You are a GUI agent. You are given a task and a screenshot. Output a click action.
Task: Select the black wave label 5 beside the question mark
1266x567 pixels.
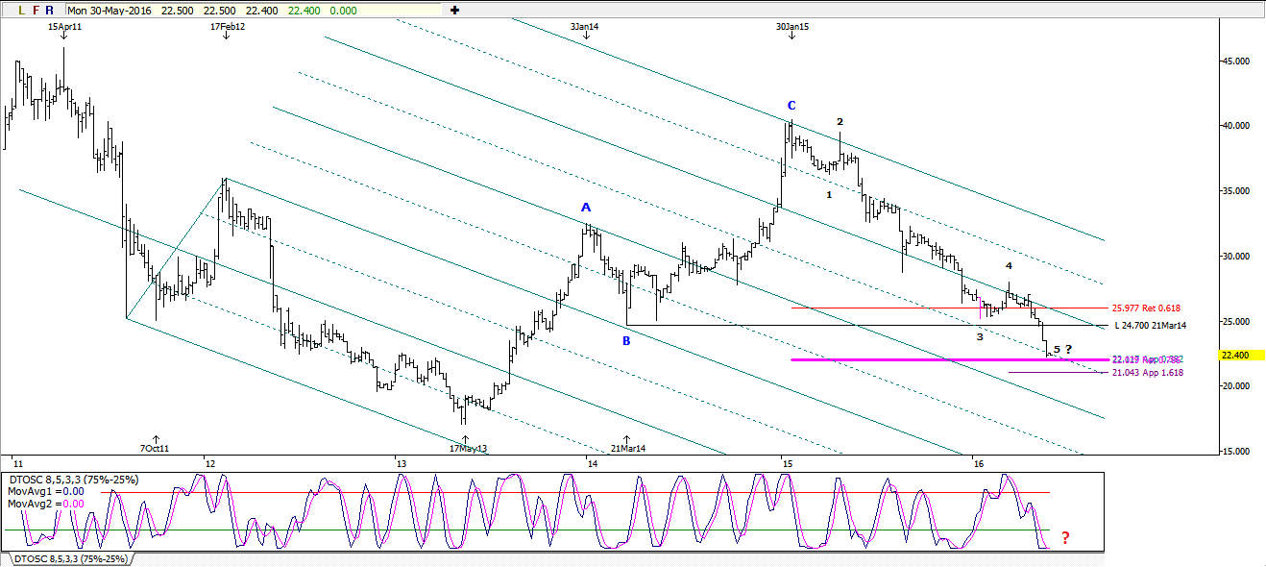click(1057, 349)
